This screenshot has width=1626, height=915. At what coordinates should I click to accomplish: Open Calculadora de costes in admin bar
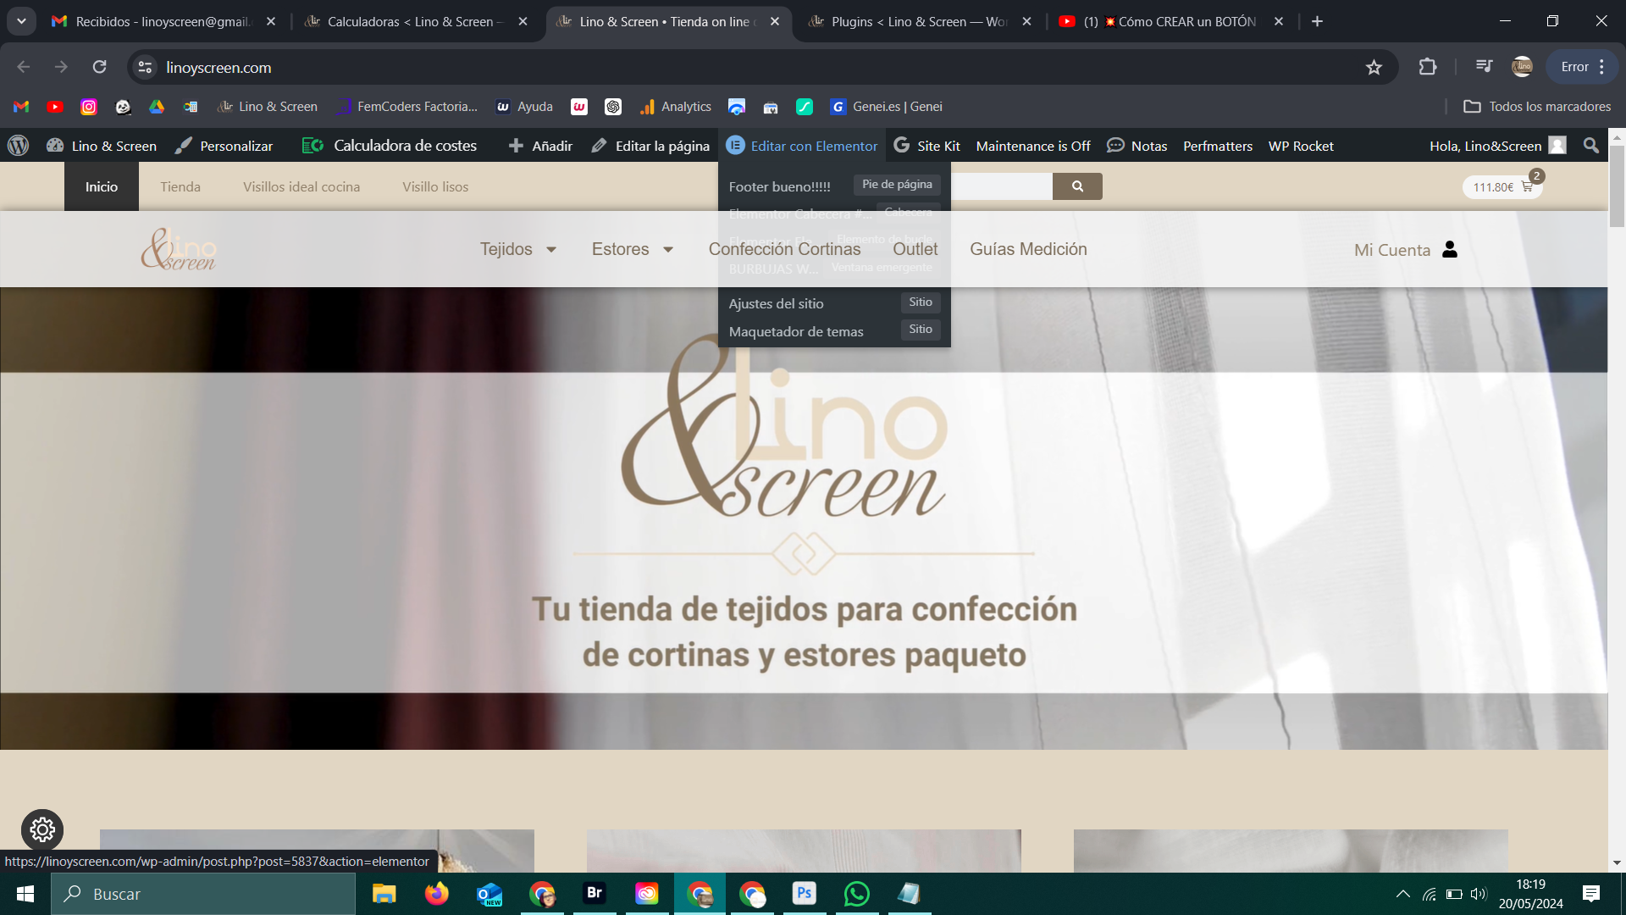pos(390,146)
